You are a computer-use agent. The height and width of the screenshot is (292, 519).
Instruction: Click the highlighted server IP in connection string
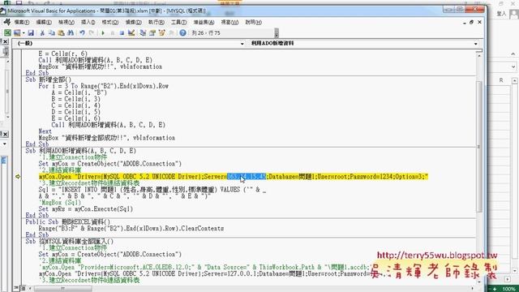247,177
